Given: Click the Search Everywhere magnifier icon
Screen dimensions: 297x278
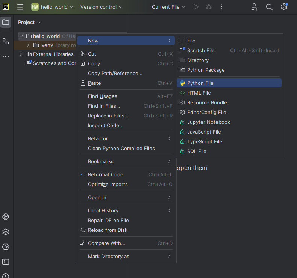Looking at the screenshot, I should tap(269, 7).
